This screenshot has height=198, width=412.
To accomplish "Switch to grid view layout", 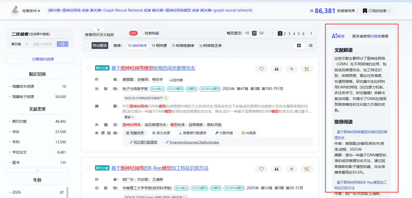I will (x=299, y=46).
